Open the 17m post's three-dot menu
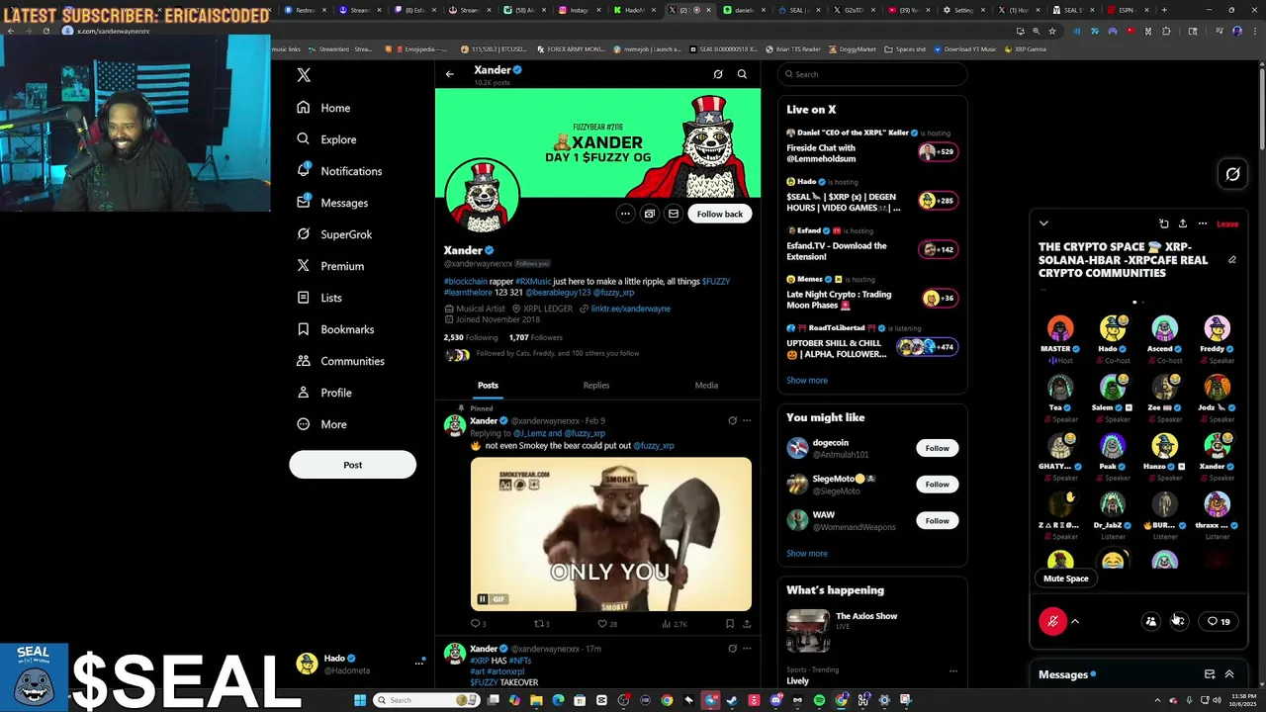 point(747,649)
